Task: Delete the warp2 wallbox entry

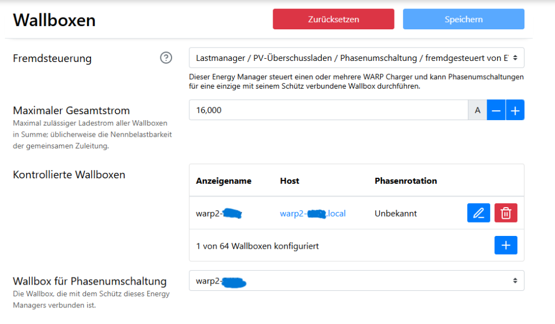Action: click(x=506, y=213)
